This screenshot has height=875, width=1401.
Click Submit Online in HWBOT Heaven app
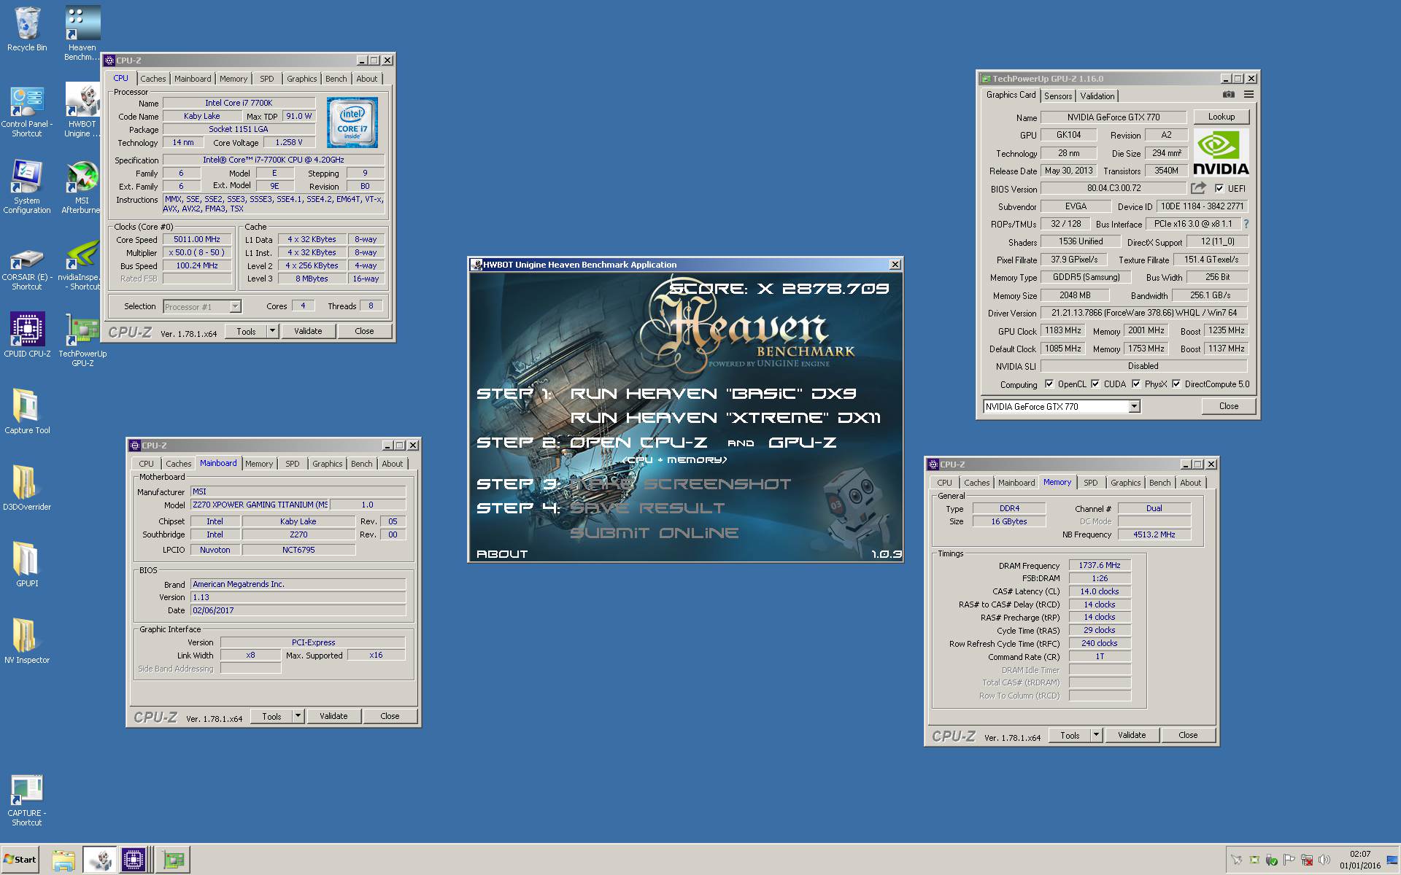click(655, 533)
